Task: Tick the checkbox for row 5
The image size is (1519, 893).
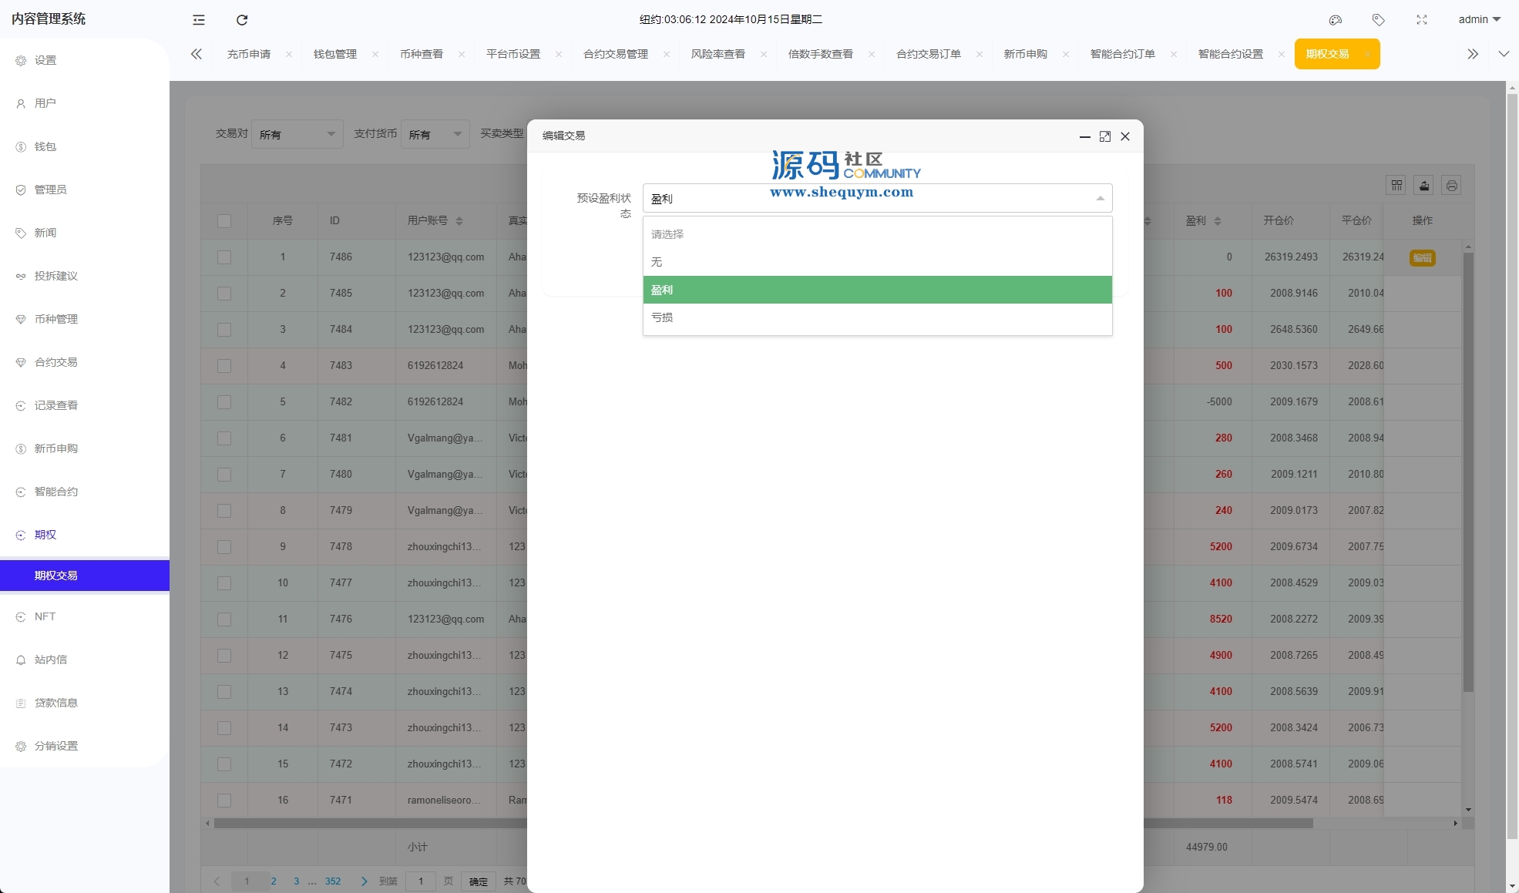Action: click(x=224, y=402)
